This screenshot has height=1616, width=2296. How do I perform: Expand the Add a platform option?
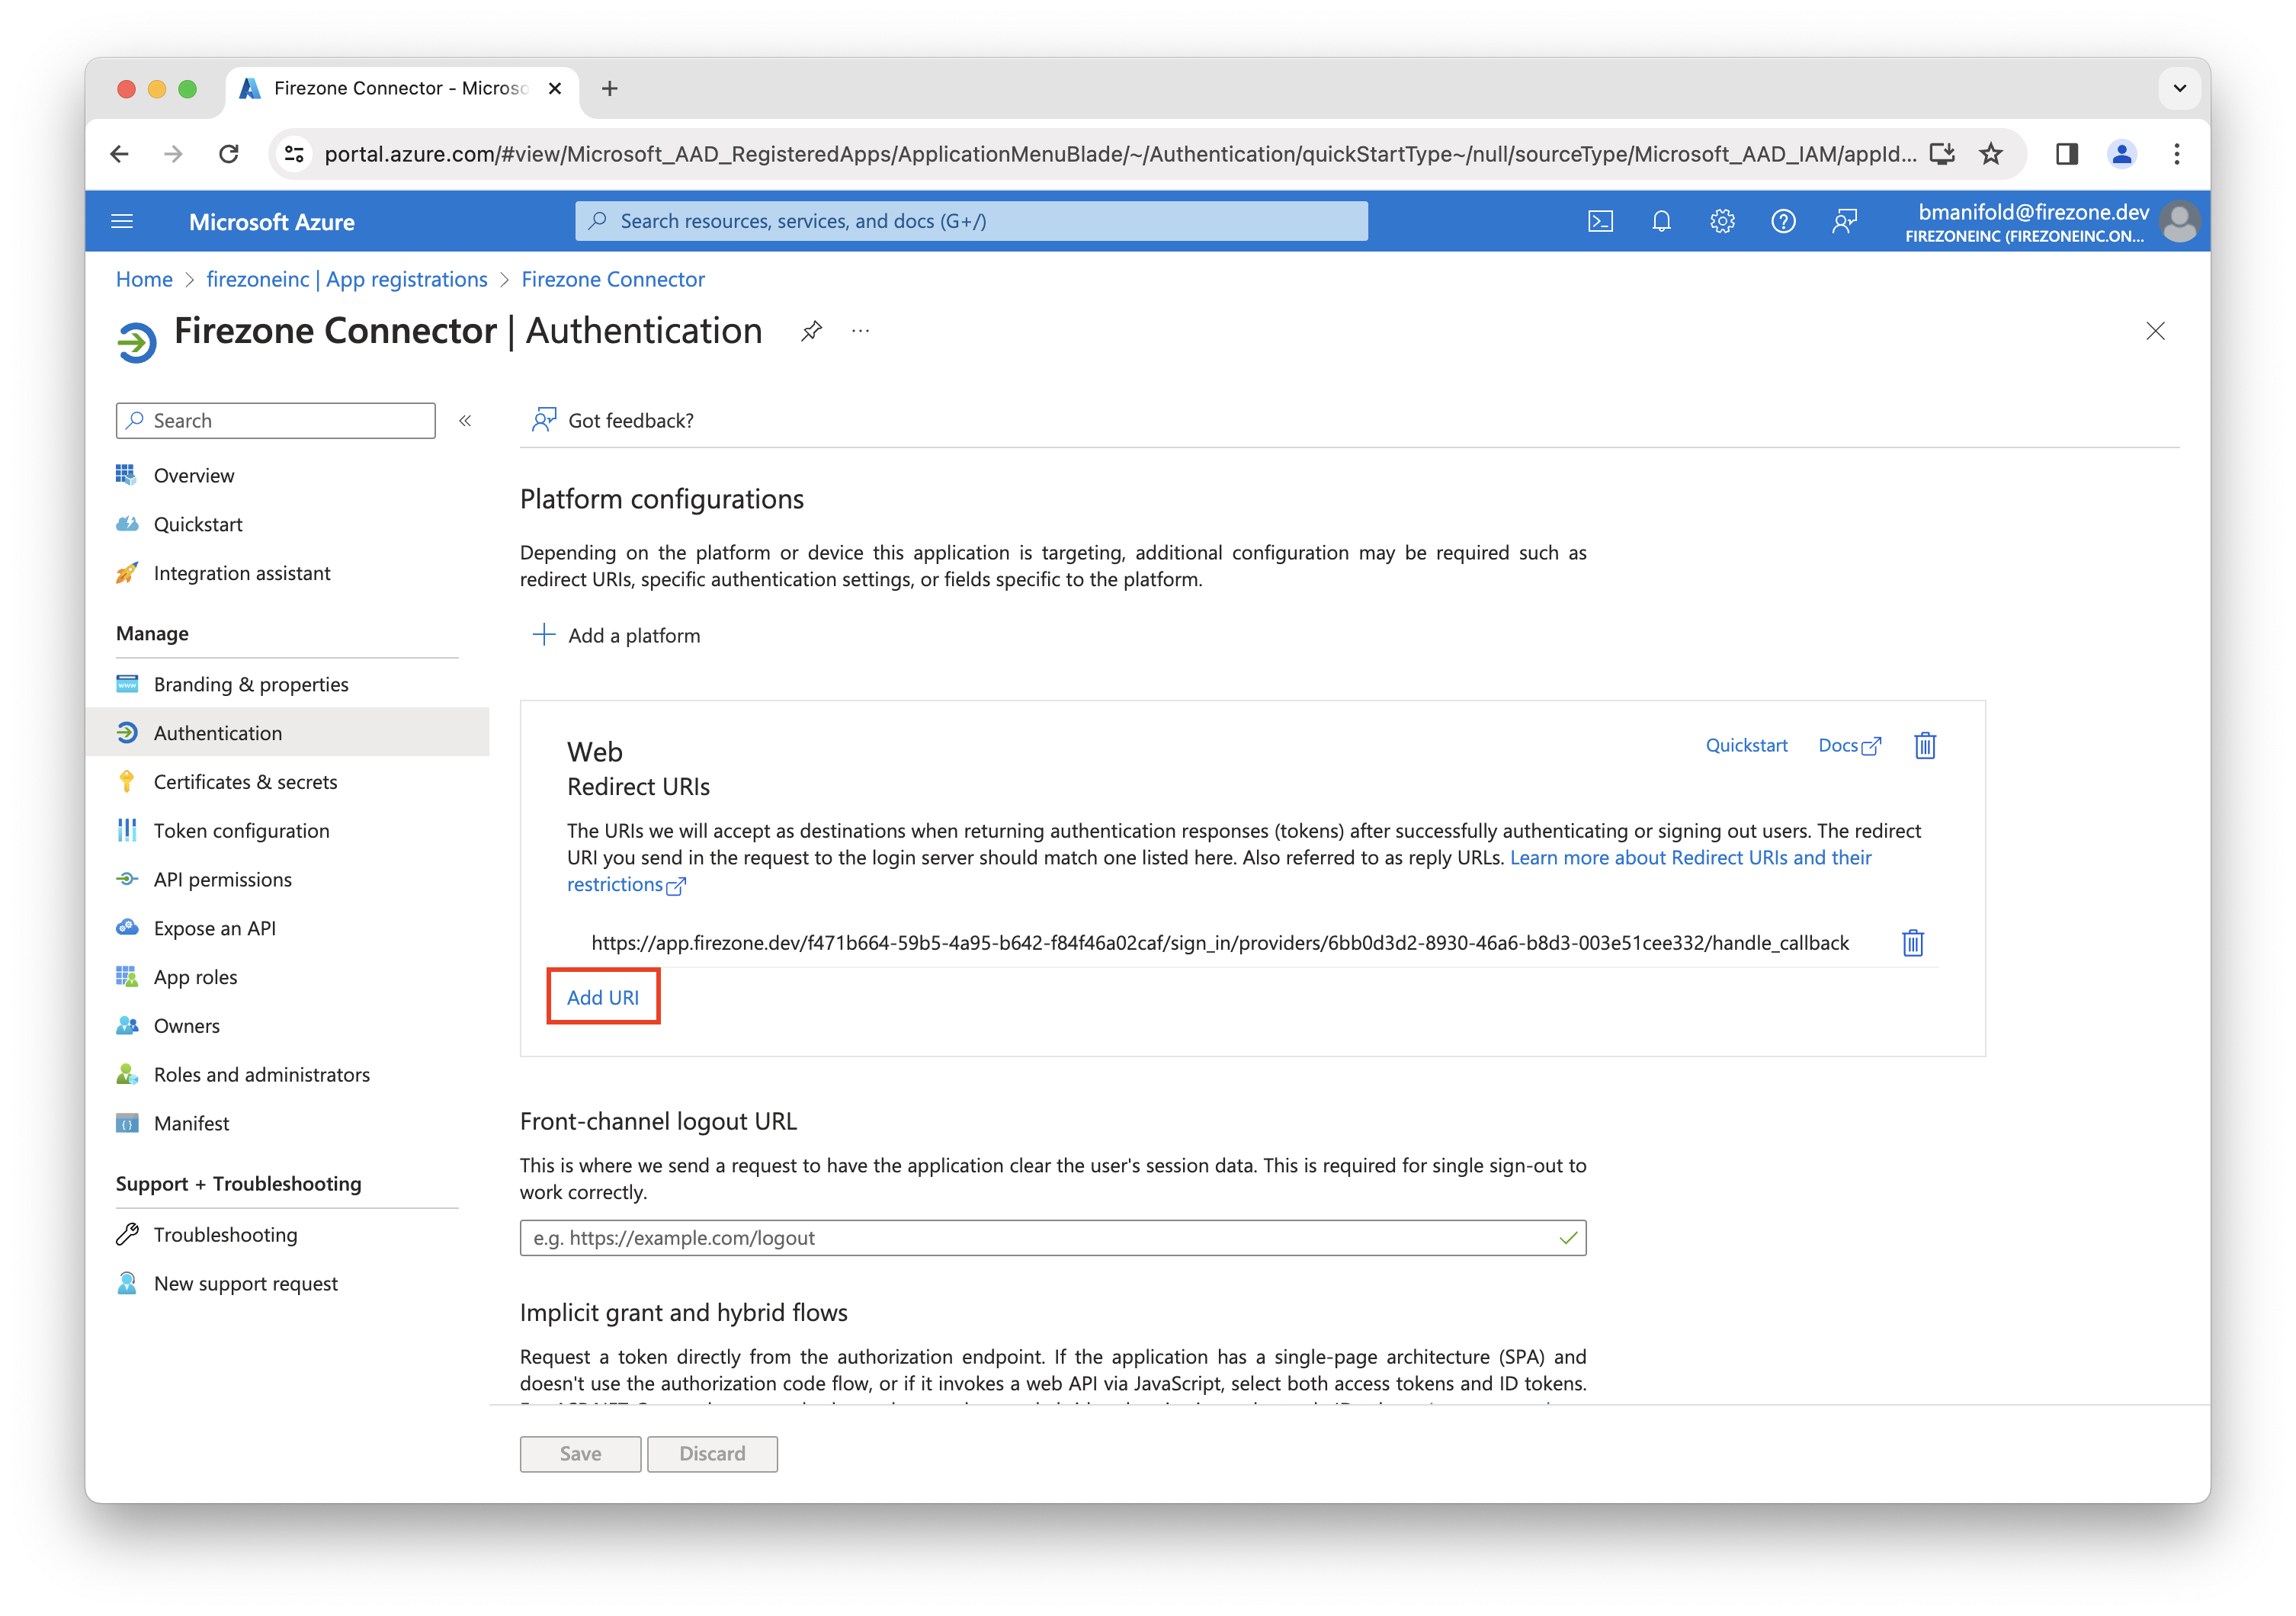(617, 635)
